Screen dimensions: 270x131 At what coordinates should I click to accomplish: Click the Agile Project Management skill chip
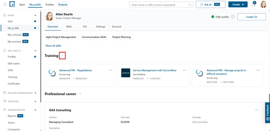point(61,37)
